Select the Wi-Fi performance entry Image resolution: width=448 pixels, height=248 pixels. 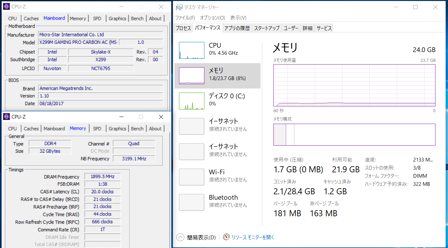pos(218,177)
